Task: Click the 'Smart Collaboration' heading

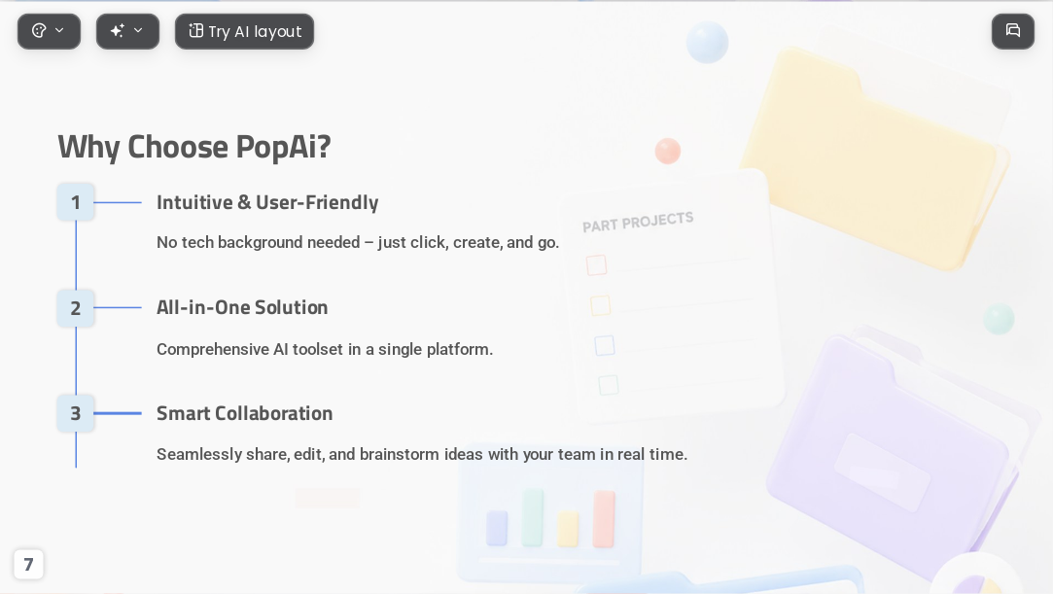Action: [x=244, y=413]
